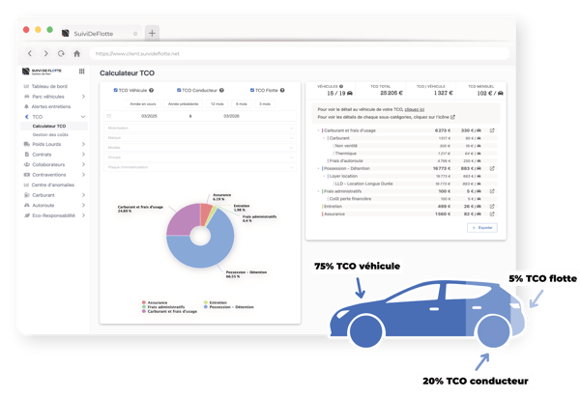Click the Exporter button
Viewport: 580px width, 399px height.
pyautogui.click(x=482, y=228)
